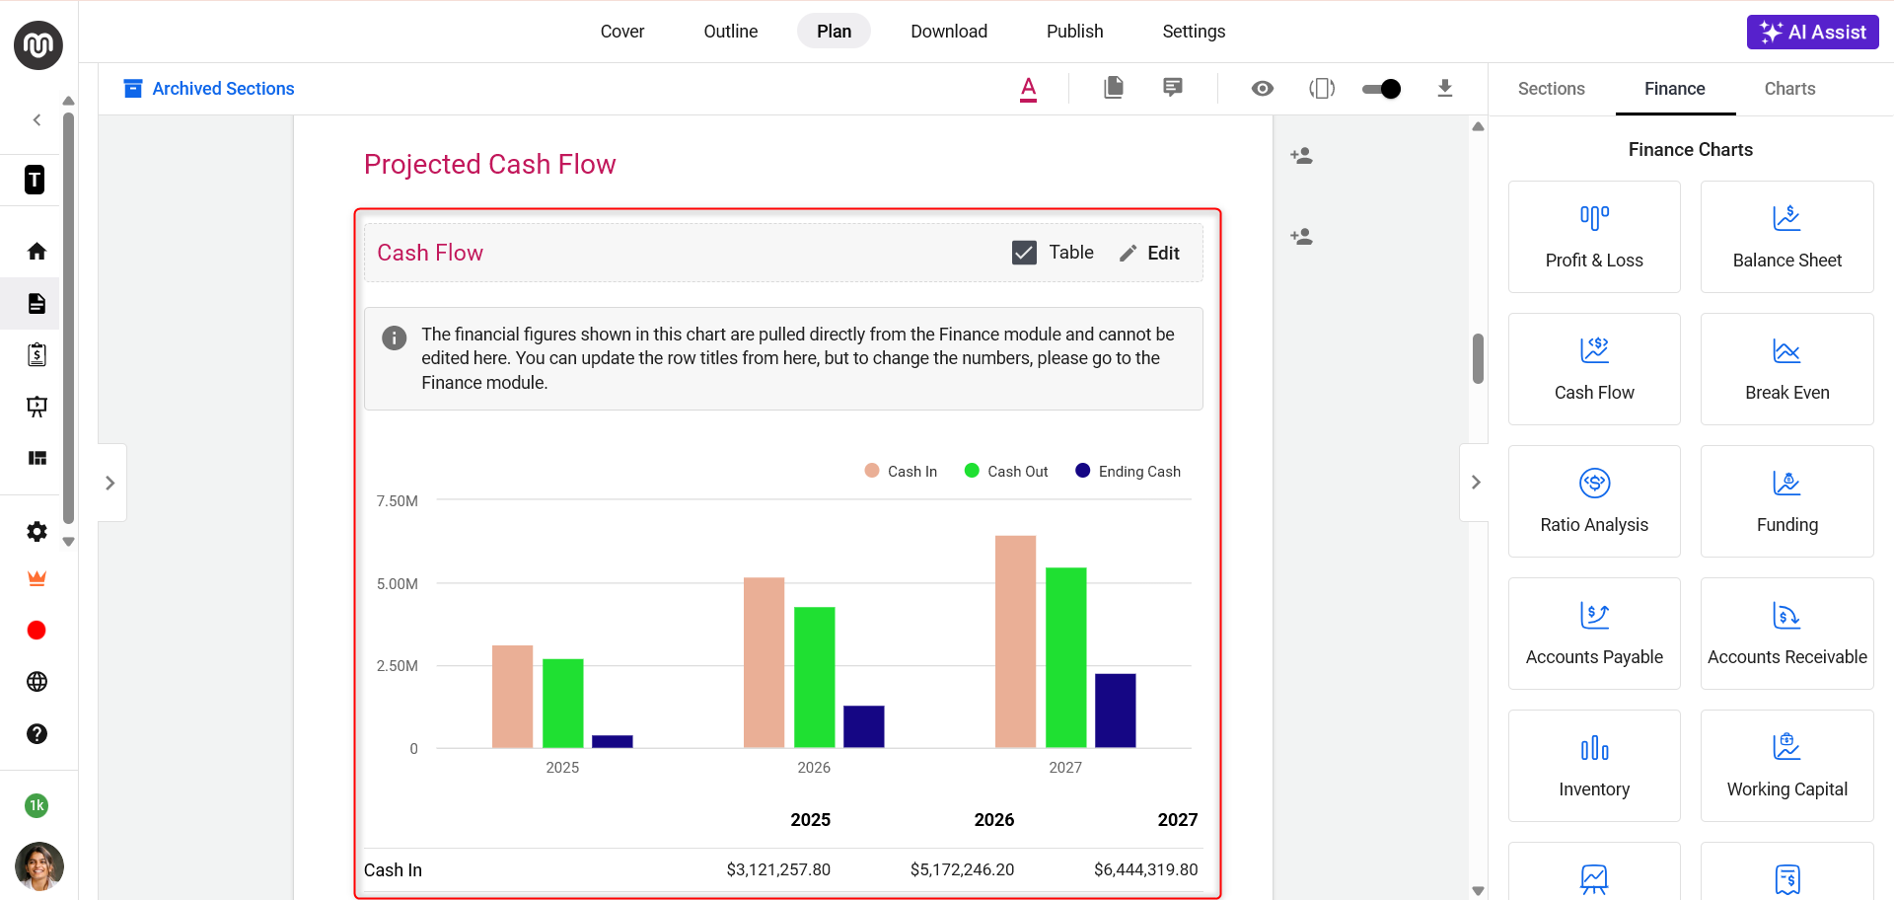Insert the Accounts Receivable chart
The width and height of the screenshot is (1894, 900).
click(1787, 634)
